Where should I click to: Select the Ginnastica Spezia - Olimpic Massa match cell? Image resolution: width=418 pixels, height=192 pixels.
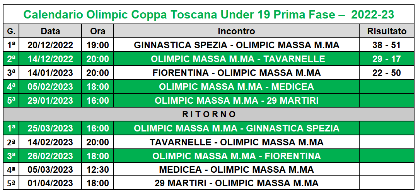click(x=237, y=45)
